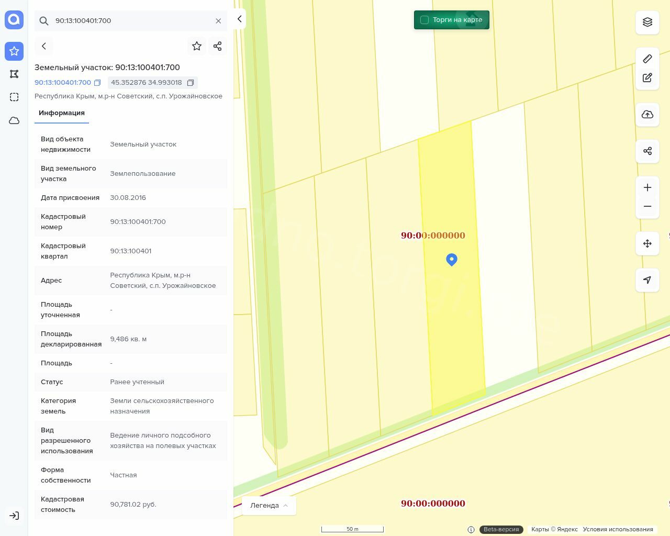This screenshot has width=670, height=536.
Task: Copy the cadastral number 90:13:100401:700
Action: click(x=97, y=83)
